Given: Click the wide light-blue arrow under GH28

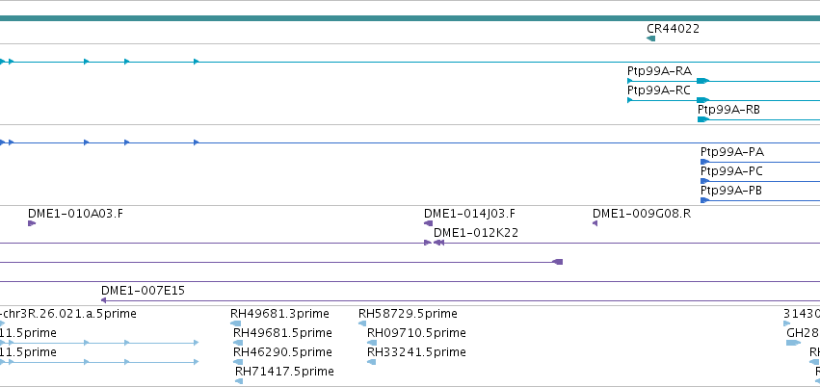Looking at the screenshot, I should [793, 343].
